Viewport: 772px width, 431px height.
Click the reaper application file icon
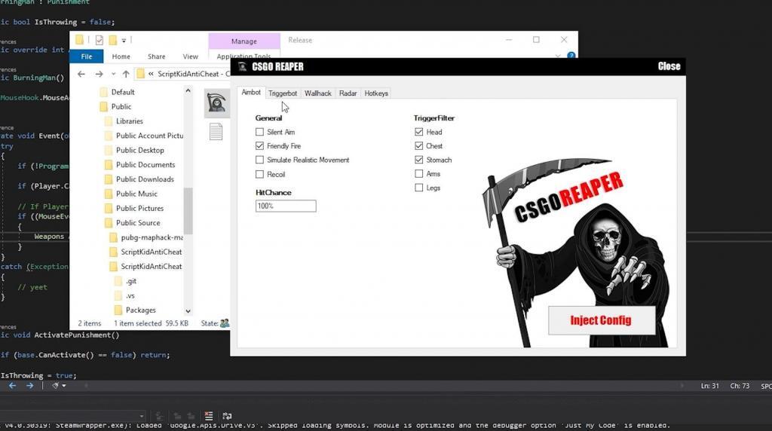[217, 103]
